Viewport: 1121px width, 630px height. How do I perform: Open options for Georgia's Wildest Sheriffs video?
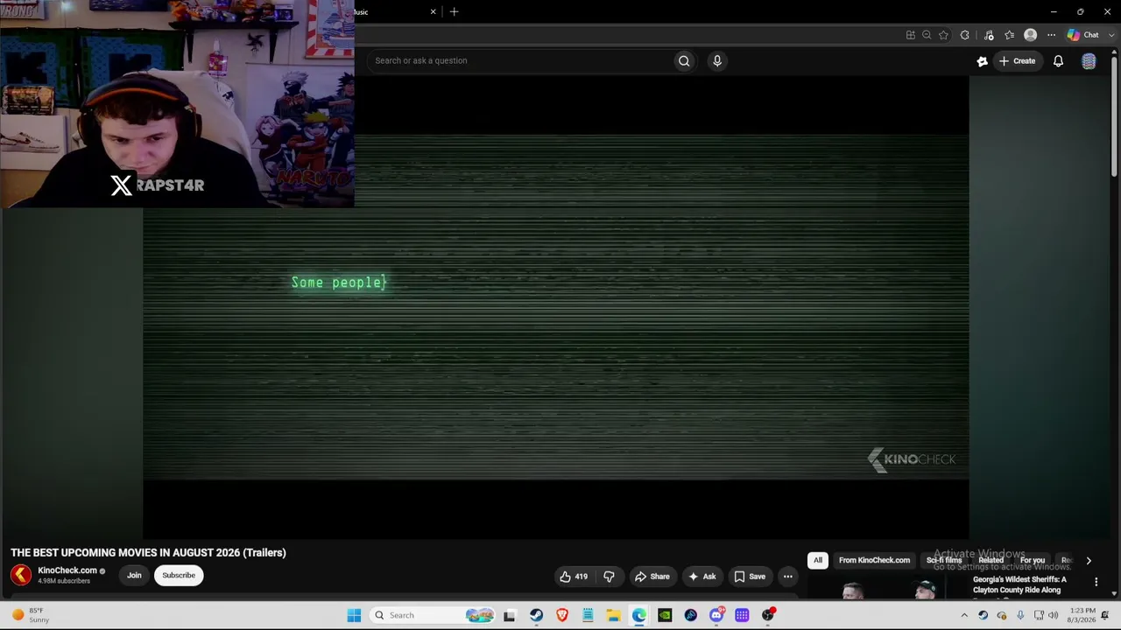click(1096, 582)
